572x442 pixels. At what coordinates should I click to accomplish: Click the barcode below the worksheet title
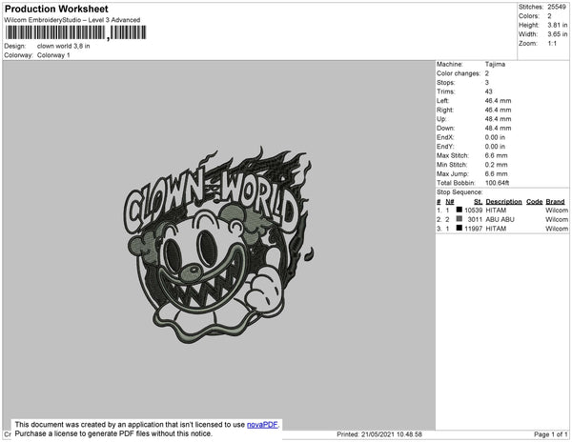75,32
